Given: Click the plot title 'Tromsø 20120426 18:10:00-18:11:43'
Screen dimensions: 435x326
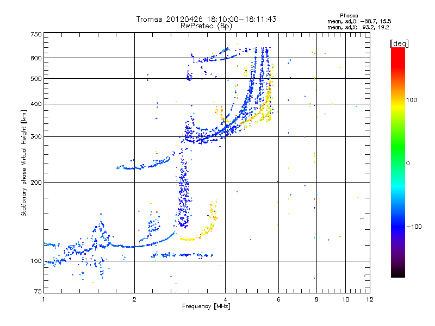Looking at the screenshot, I should (x=206, y=19).
